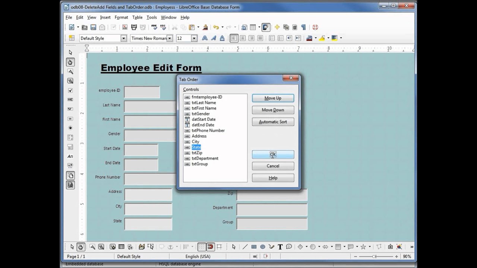
Task: Open the font size dropdown
Action: pyautogui.click(x=194, y=38)
